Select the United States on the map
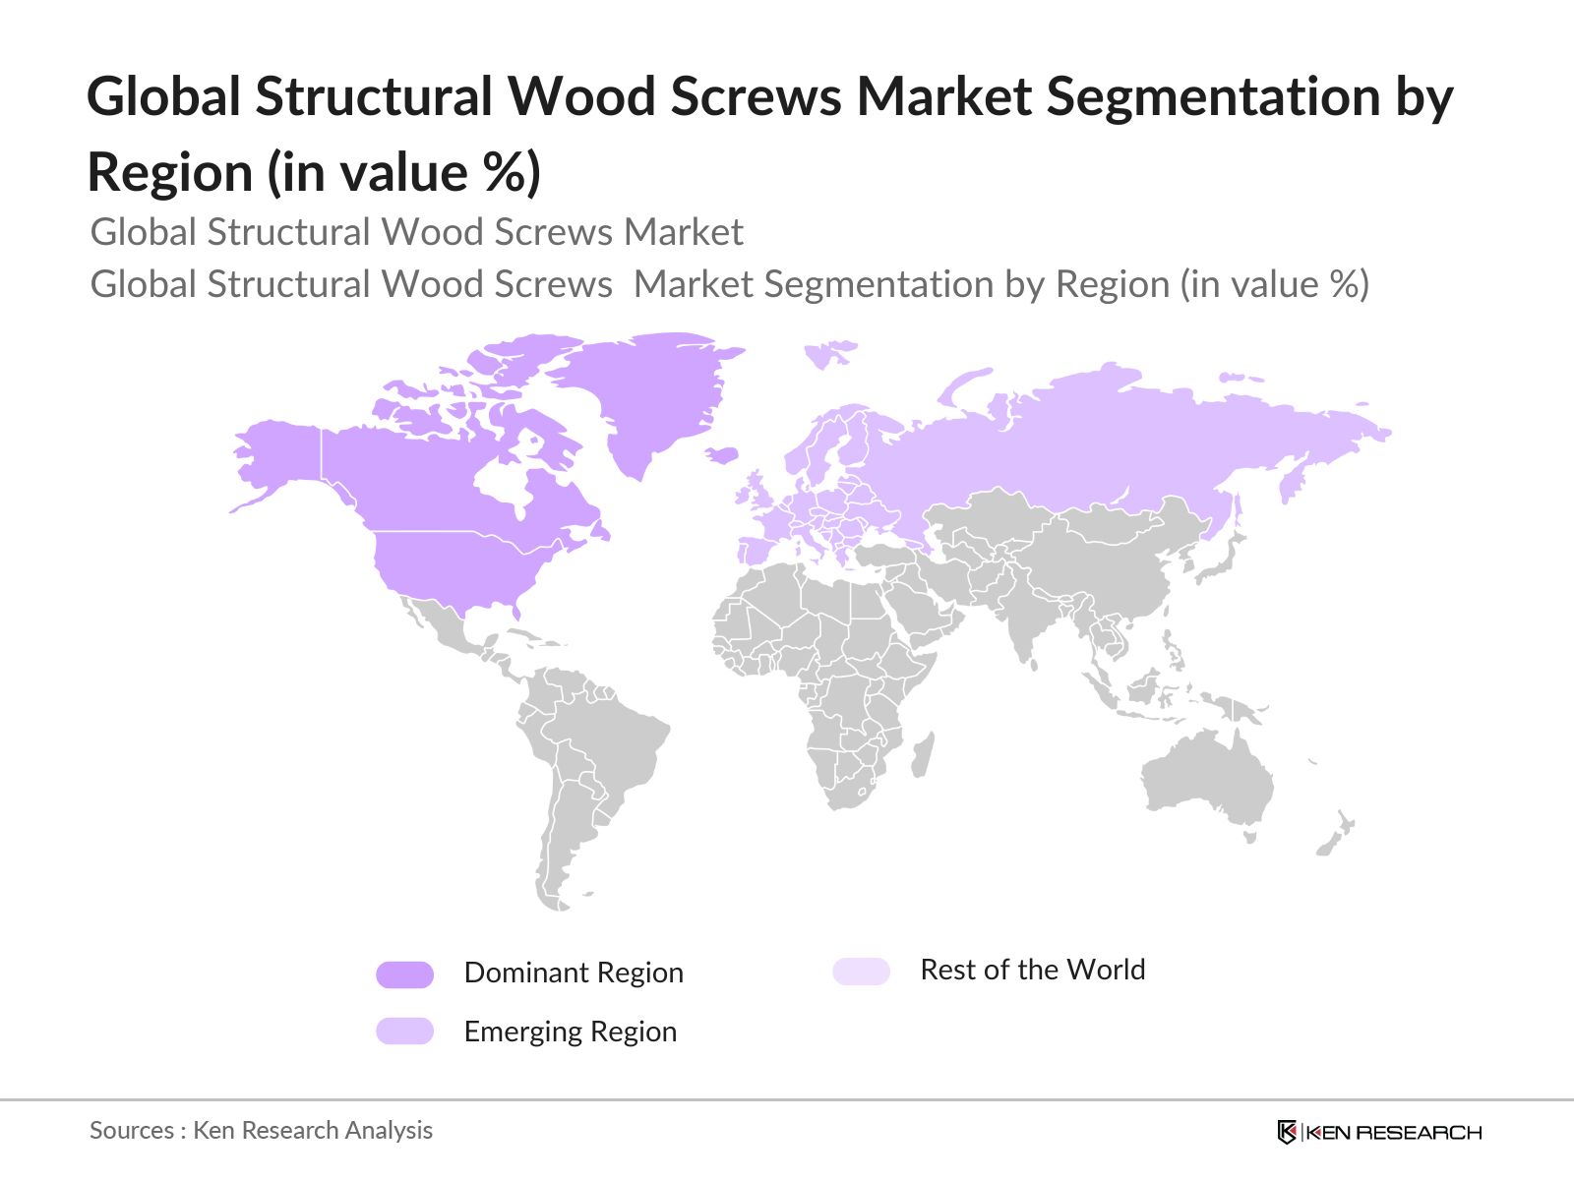1574x1180 pixels. pos(453,570)
